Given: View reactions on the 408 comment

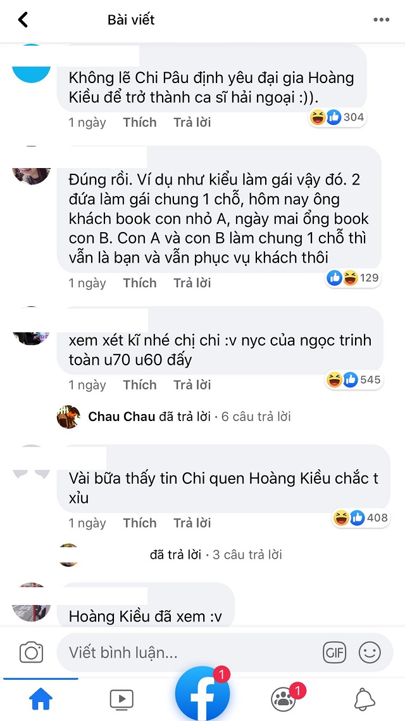Looking at the screenshot, I should [361, 518].
